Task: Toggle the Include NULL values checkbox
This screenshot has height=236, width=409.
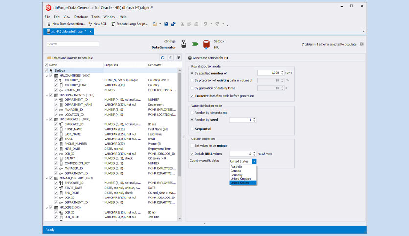Action: [192, 154]
